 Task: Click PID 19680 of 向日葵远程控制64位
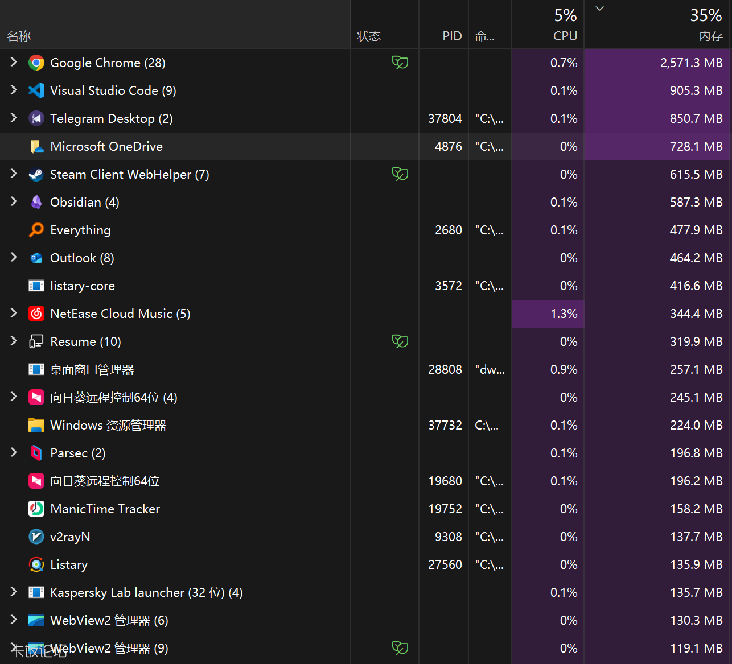445,481
